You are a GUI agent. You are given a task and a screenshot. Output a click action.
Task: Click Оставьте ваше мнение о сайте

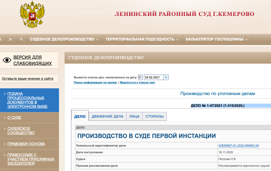coord(28,79)
